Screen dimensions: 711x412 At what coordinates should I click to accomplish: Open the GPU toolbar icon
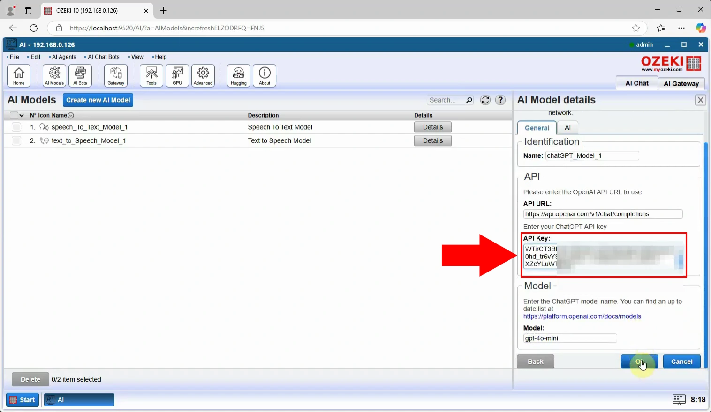click(x=177, y=75)
